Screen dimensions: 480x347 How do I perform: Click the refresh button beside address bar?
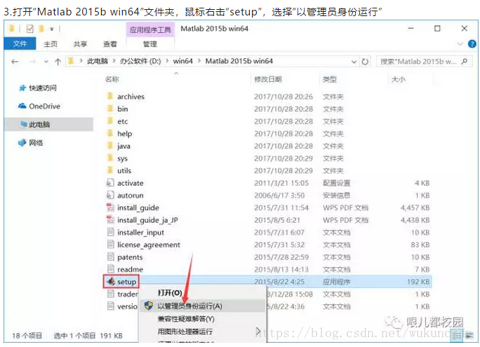point(365,62)
